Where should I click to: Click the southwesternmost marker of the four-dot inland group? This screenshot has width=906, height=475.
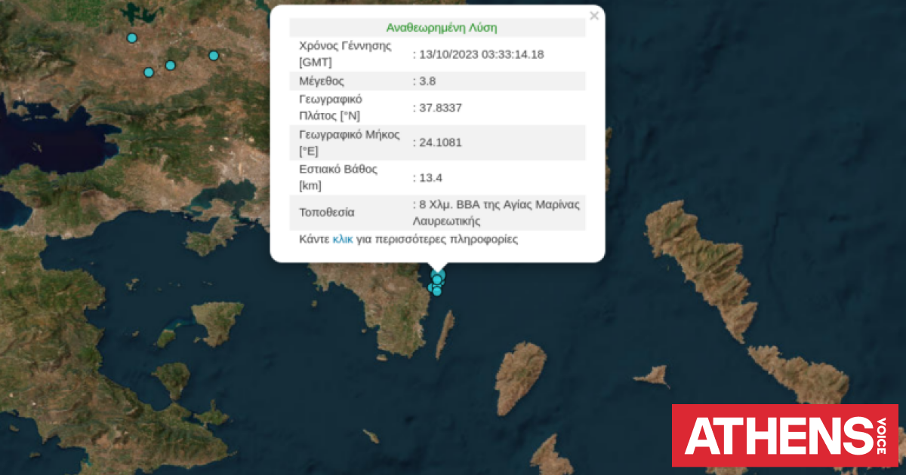(149, 72)
